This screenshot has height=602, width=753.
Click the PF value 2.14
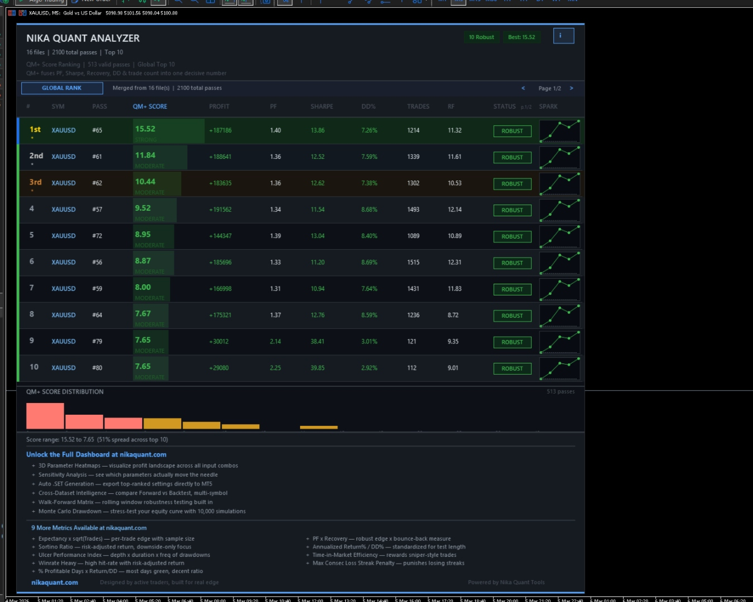point(276,342)
